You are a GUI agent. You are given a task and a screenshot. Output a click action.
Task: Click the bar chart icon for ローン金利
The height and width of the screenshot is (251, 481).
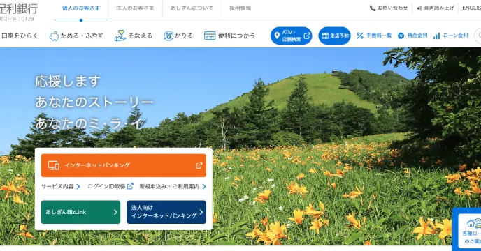[x=436, y=36]
